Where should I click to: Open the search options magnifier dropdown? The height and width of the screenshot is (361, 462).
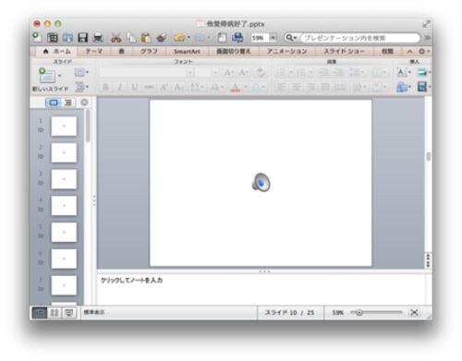click(291, 38)
